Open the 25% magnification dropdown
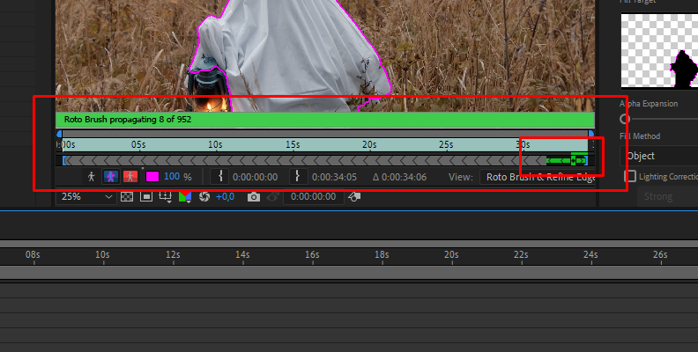Viewport: 698px width, 352px height. tap(86, 196)
